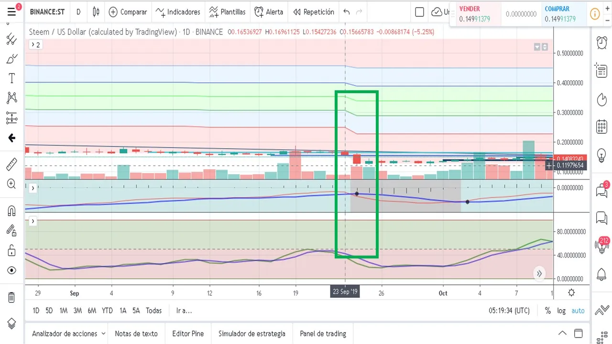
Task: Hide all drawings with the eye icon
Action: pyautogui.click(x=11, y=270)
